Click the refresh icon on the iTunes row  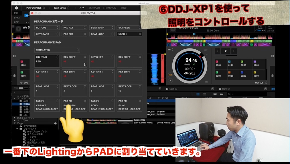click(55, 123)
